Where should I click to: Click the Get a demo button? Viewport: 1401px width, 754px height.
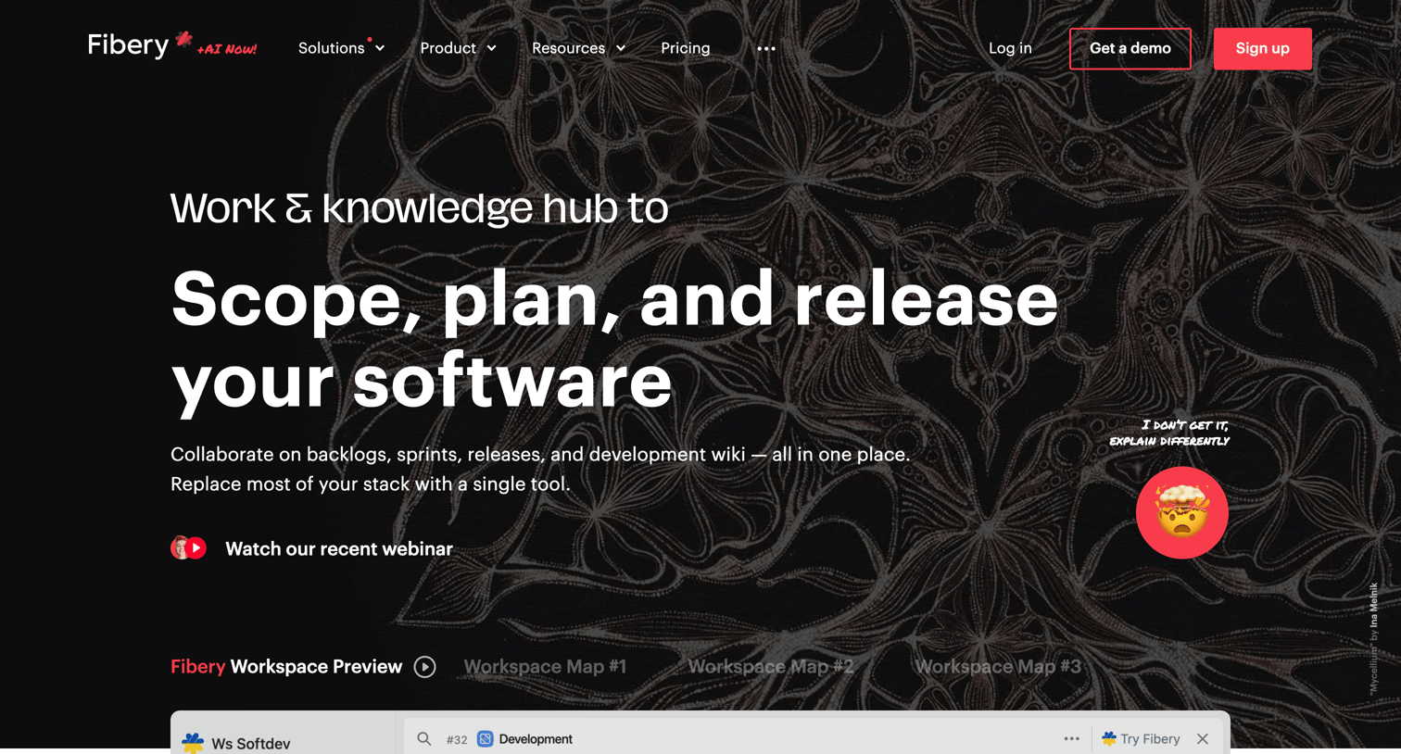(1130, 48)
